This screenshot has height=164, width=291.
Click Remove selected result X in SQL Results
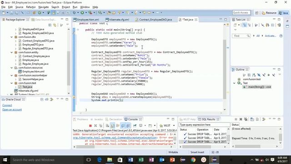click(241, 119)
